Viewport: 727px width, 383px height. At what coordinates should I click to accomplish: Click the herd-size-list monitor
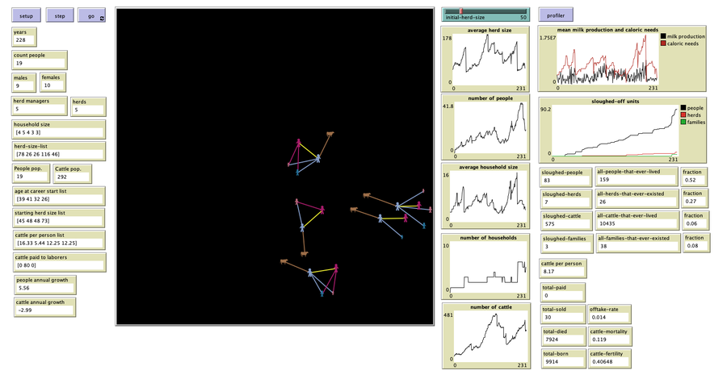click(x=58, y=152)
